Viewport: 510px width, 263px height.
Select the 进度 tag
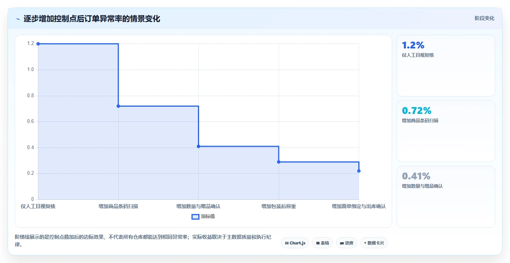(x=347, y=243)
